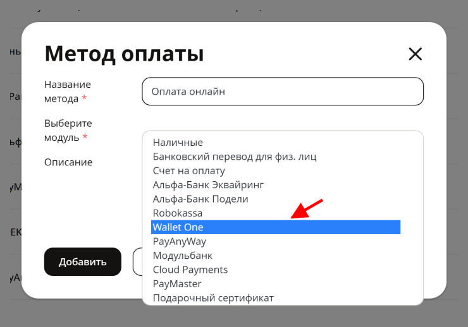
Task: Close the Метод оплаты dialog
Action: coord(415,54)
